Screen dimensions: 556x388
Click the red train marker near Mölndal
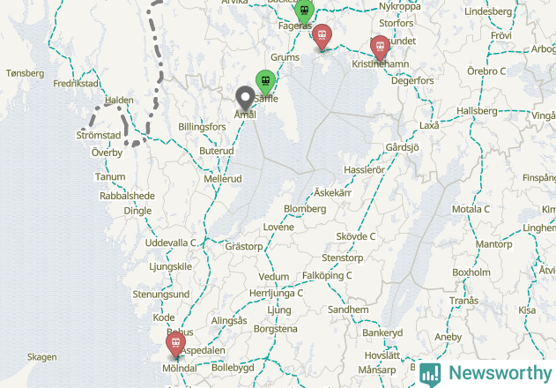point(176,345)
